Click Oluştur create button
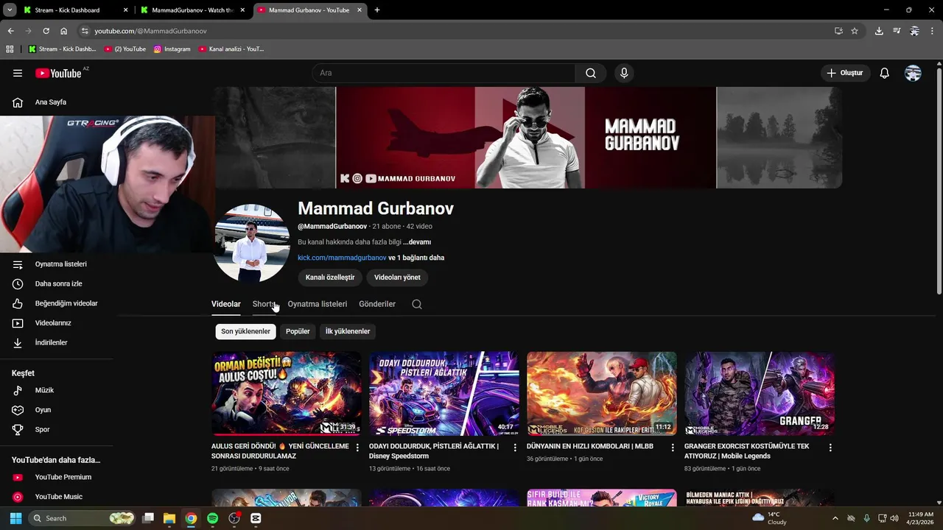Image resolution: width=943 pixels, height=530 pixels. click(845, 73)
